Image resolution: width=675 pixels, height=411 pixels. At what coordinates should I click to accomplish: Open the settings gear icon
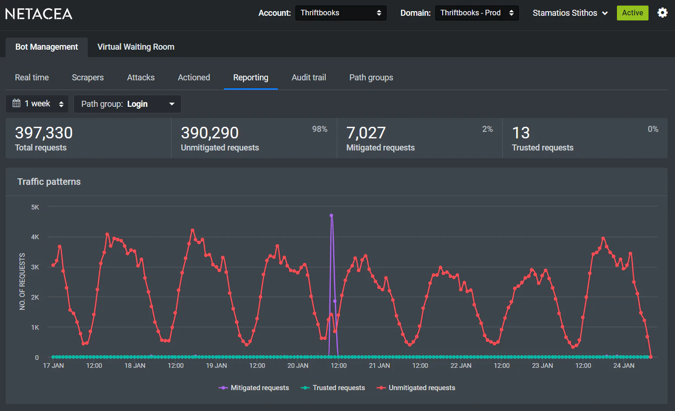click(662, 13)
